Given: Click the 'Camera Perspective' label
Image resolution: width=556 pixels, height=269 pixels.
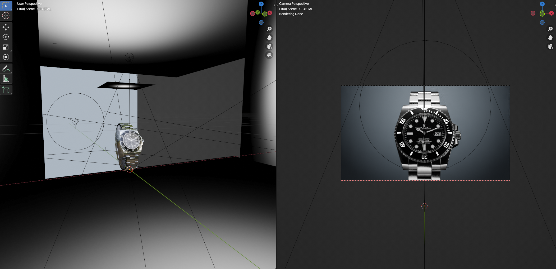Looking at the screenshot, I should click(294, 4).
